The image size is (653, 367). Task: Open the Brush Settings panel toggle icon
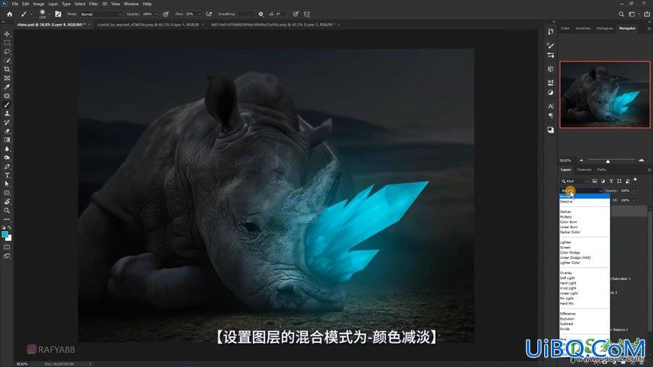[x=58, y=14]
